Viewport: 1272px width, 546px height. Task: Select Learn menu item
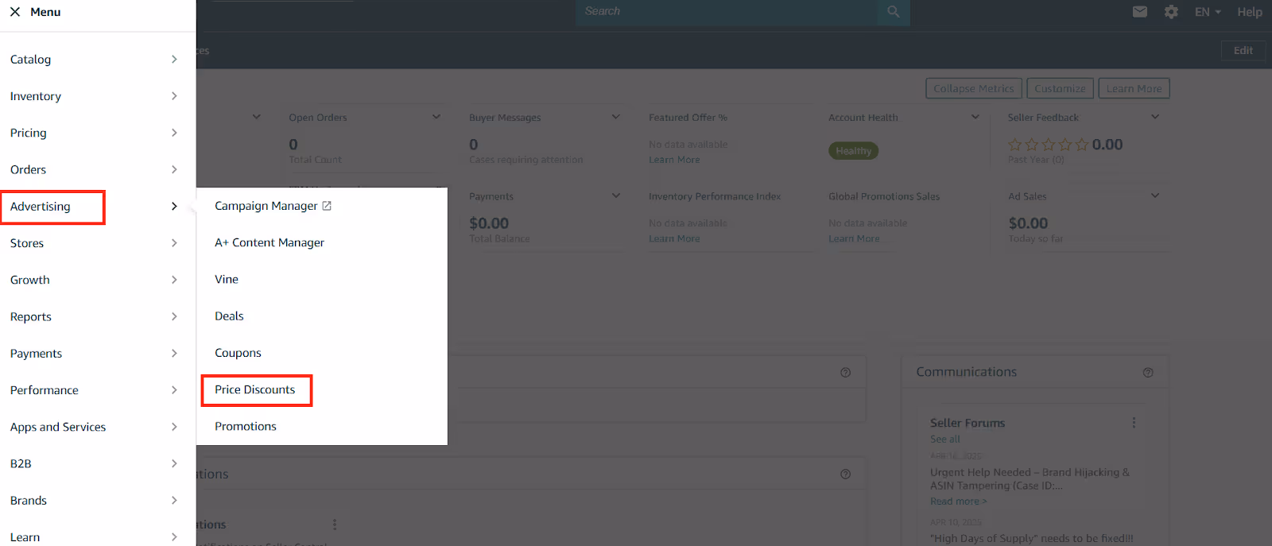tap(25, 537)
